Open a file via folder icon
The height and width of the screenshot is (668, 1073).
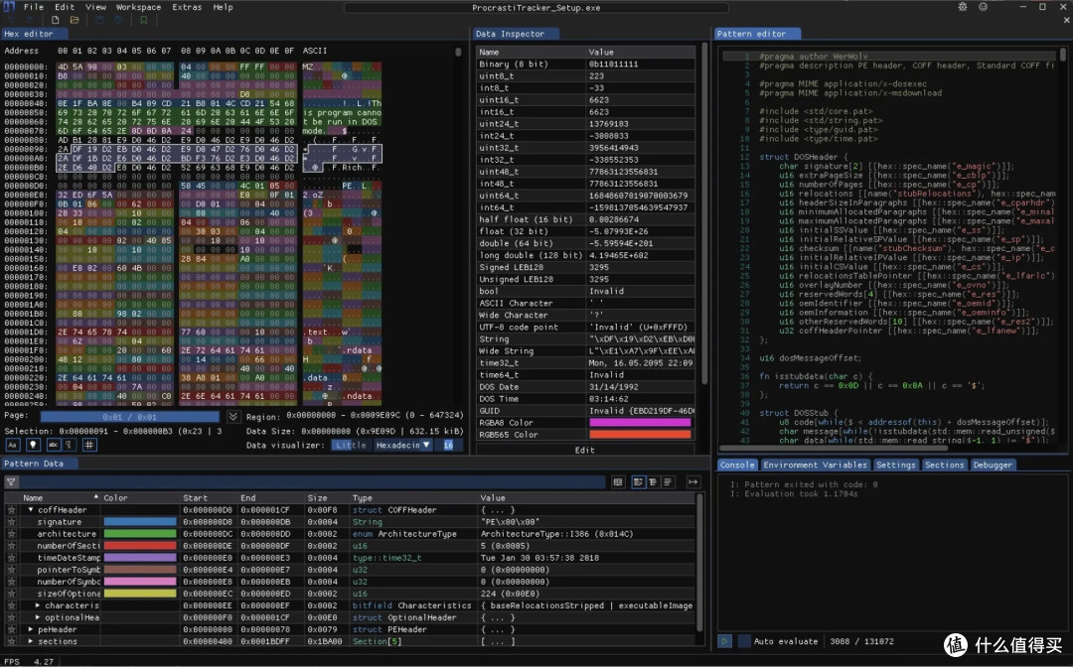coord(75,21)
